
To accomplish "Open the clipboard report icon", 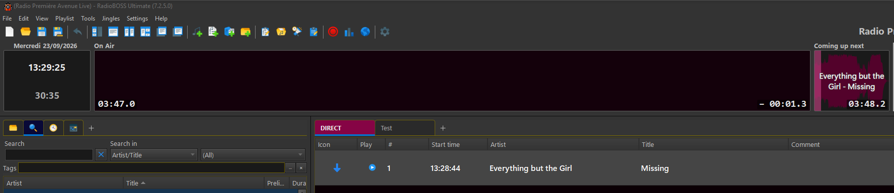I will (313, 32).
